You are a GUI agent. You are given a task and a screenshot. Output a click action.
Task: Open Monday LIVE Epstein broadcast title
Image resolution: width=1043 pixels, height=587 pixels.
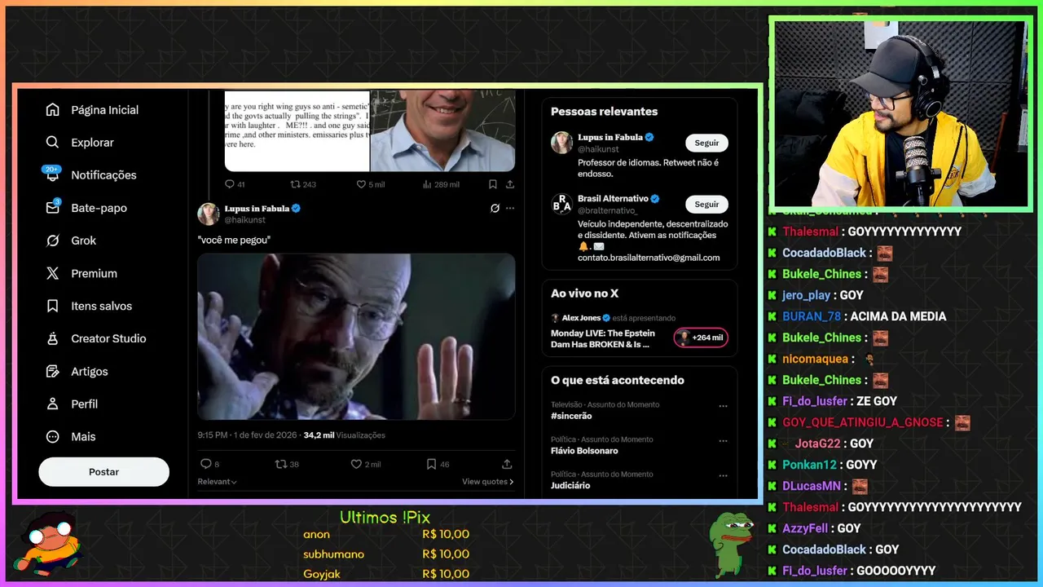602,338
